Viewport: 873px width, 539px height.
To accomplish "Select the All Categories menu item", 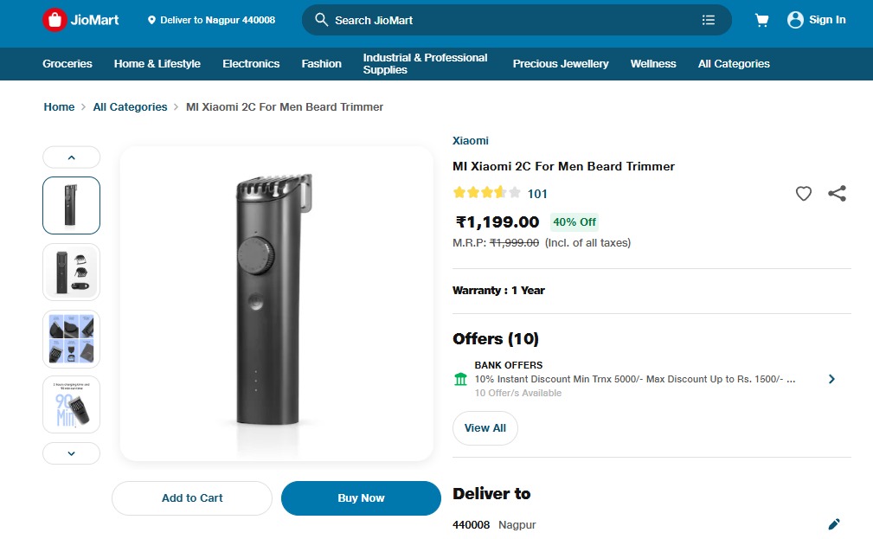I will (734, 64).
